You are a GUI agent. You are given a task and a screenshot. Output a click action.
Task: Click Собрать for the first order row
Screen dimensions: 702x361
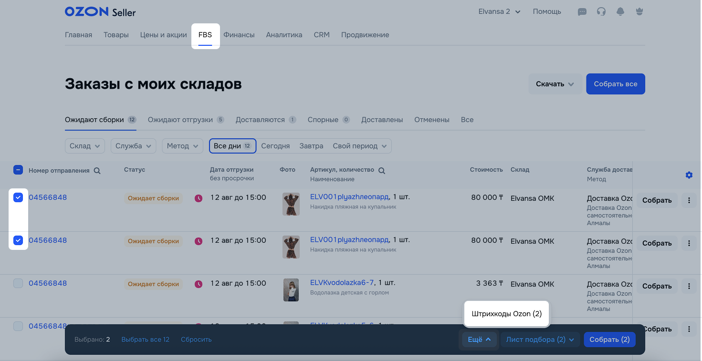[x=657, y=200]
